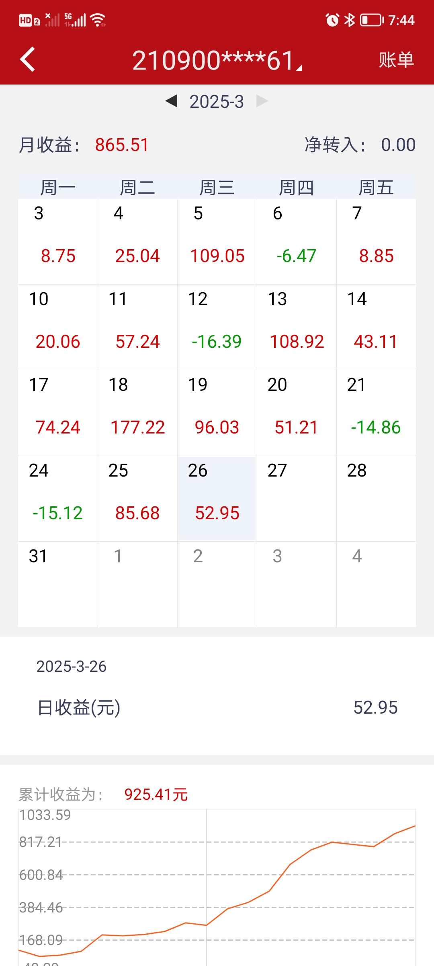This screenshot has height=966, width=434.
Task: Tap the battery status icon
Action: pos(372,20)
